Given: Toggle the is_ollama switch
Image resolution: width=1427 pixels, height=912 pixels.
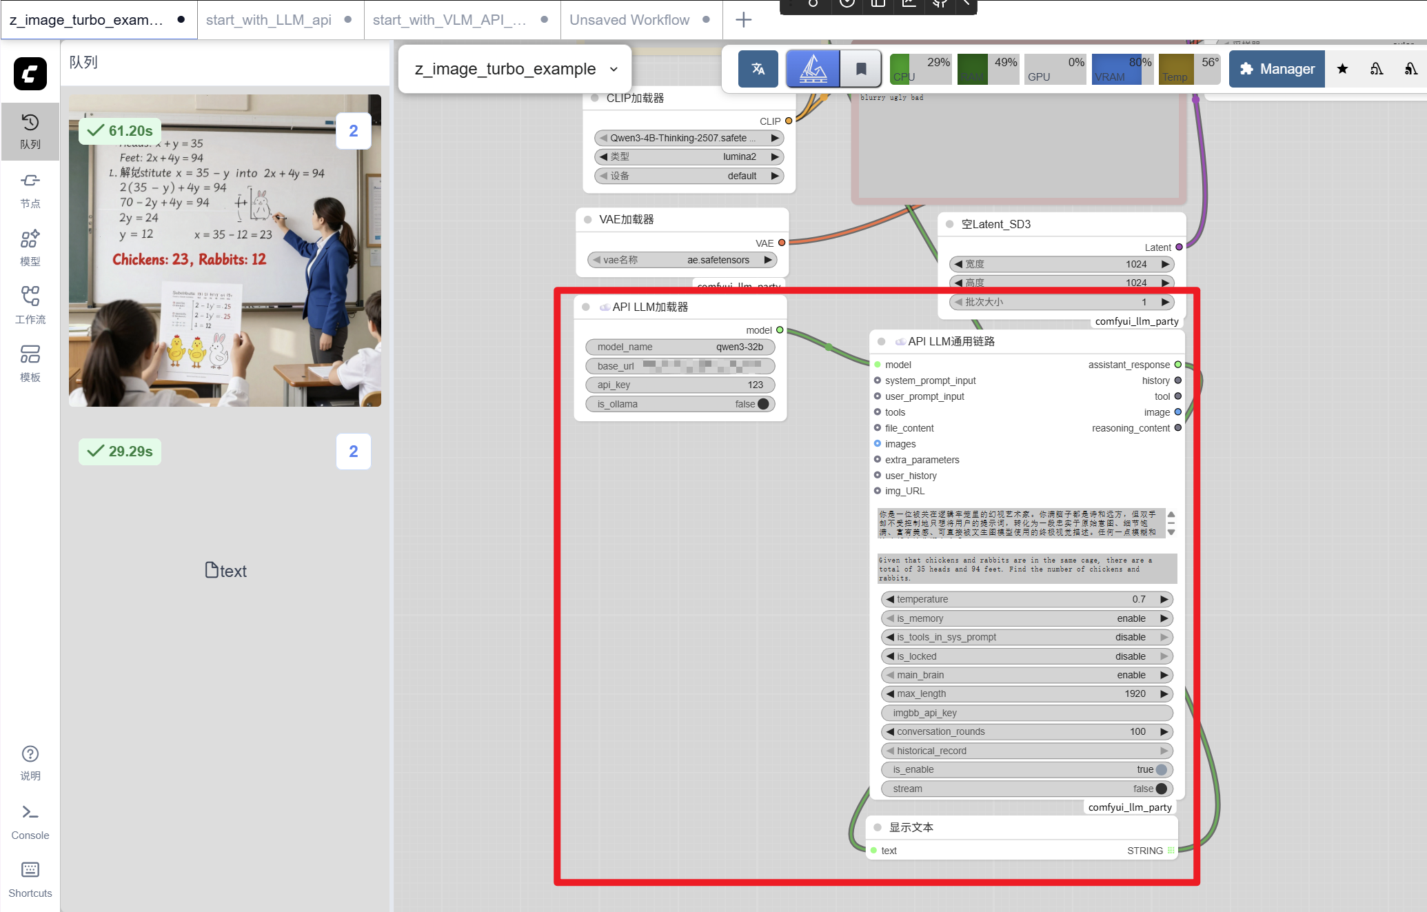Looking at the screenshot, I should click(762, 404).
